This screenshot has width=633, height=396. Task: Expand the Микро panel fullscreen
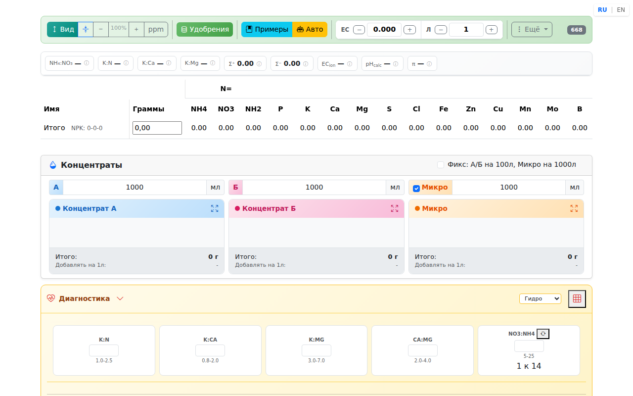pos(574,208)
